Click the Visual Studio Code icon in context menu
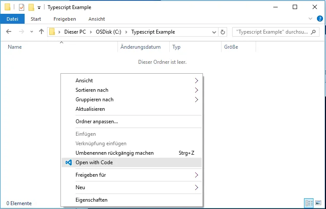Screen dimensions: 326x209 point(68,162)
